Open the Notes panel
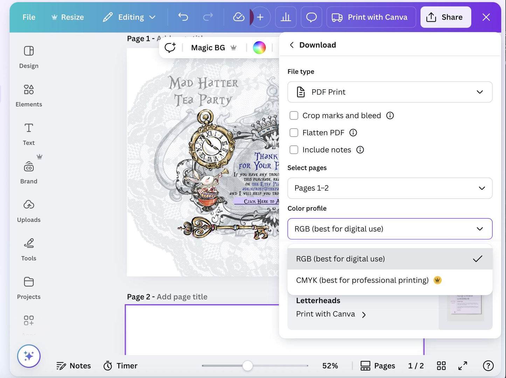Image resolution: width=506 pixels, height=378 pixels. click(74, 366)
